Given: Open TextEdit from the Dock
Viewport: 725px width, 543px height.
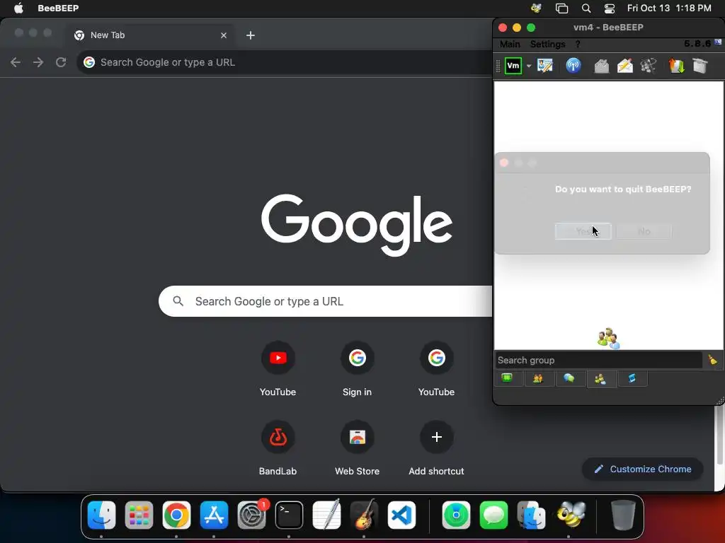Looking at the screenshot, I should [x=326, y=515].
